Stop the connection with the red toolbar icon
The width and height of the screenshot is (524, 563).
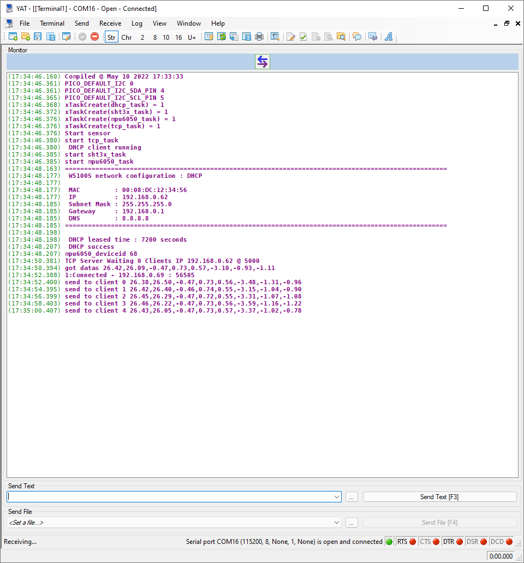coord(94,37)
